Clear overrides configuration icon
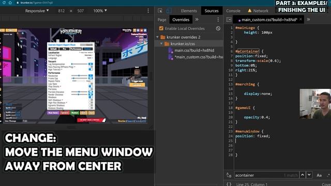The image size is (331, 186). [x=218, y=28]
